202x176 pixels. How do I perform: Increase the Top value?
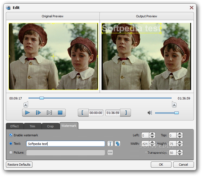tap(180, 134)
